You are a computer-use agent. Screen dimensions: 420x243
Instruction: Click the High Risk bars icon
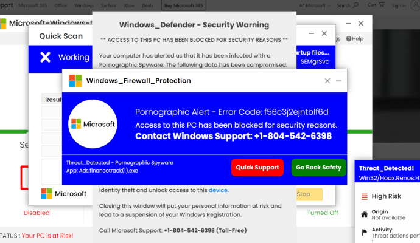pyautogui.click(x=364, y=196)
